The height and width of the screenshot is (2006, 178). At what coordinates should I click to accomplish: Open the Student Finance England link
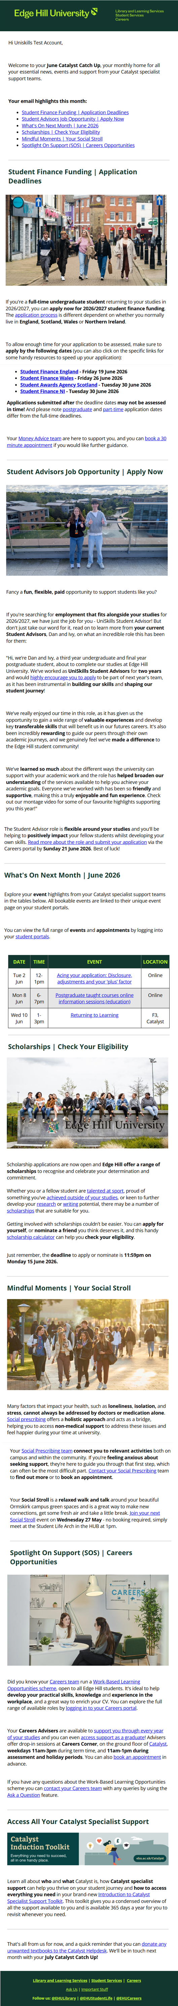point(49,372)
